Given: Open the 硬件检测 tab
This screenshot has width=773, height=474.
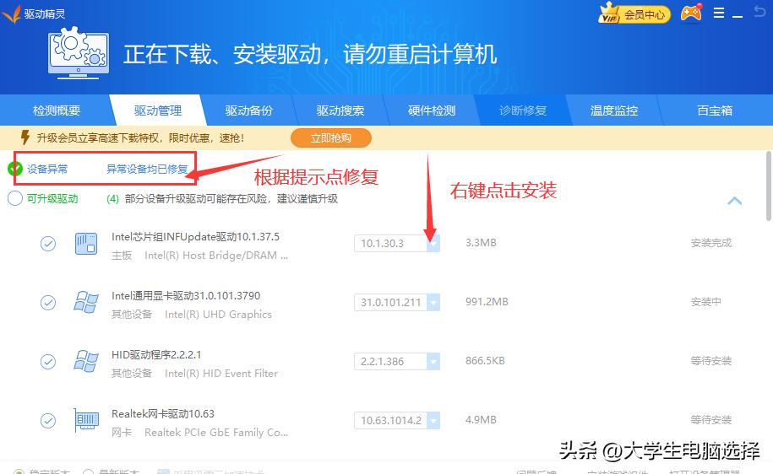Looking at the screenshot, I should click(x=432, y=110).
